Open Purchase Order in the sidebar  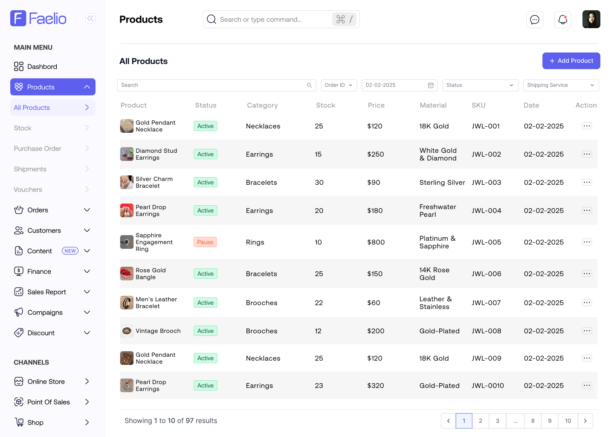coord(38,149)
